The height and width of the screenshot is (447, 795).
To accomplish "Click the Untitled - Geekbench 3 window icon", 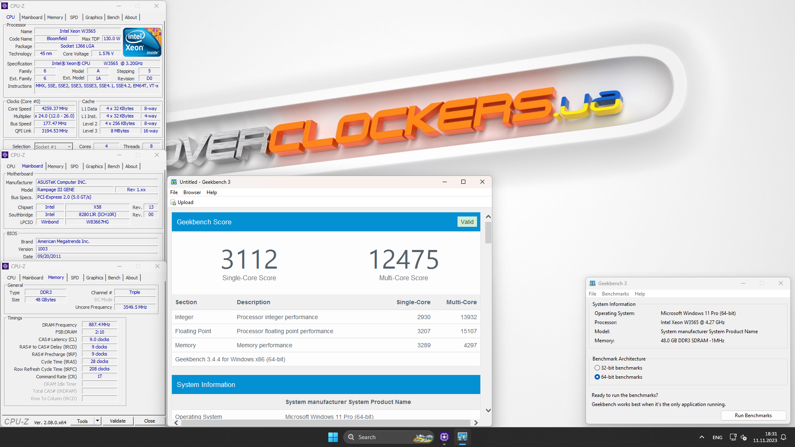I will (x=174, y=182).
